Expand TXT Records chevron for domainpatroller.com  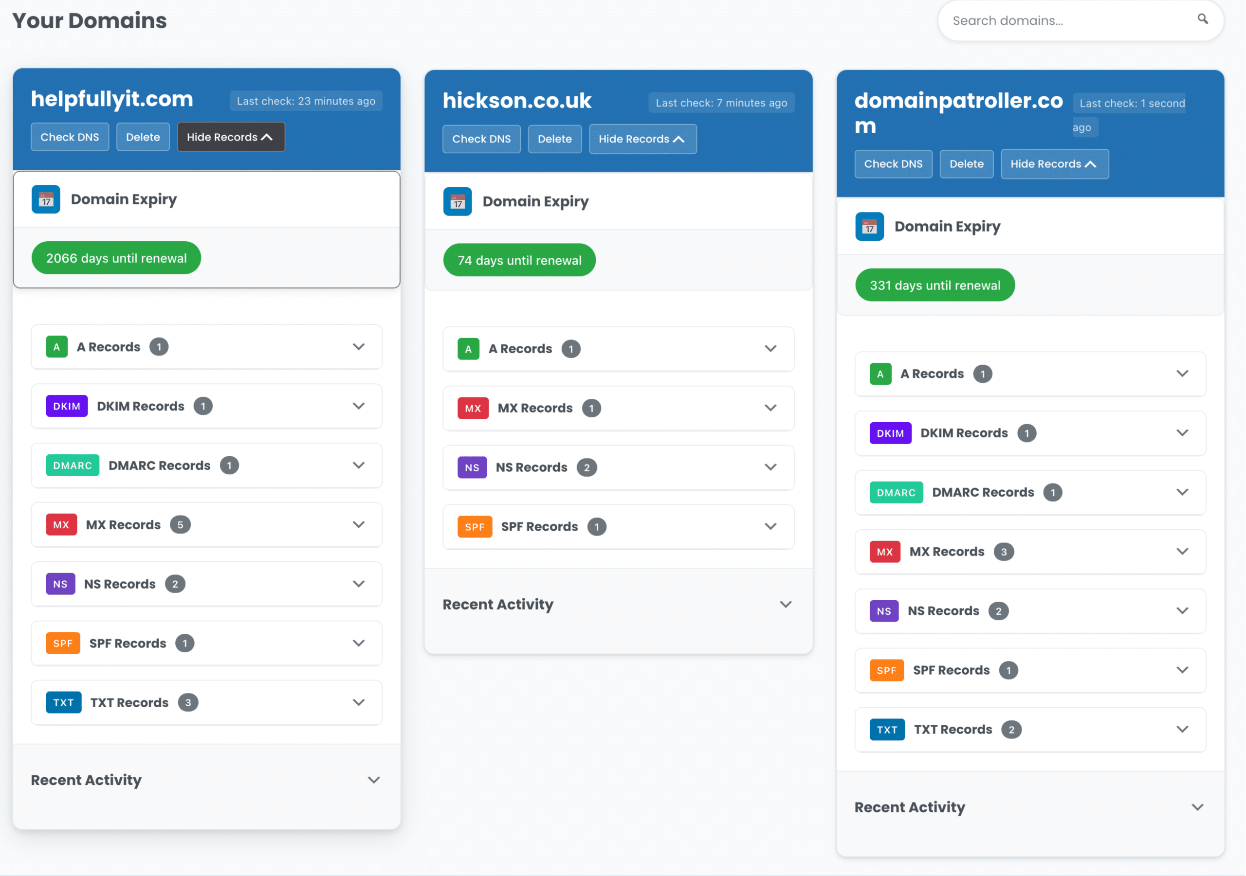pos(1183,730)
